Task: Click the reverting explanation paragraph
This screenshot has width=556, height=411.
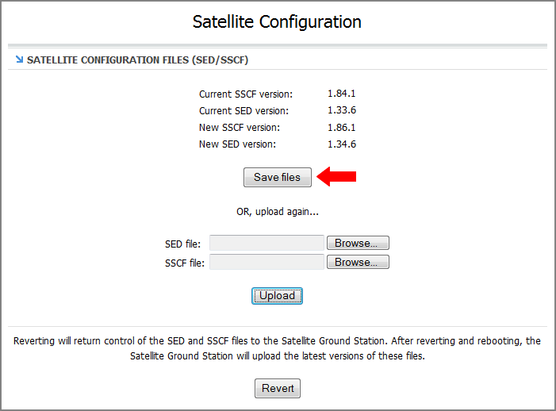Action: [277, 348]
